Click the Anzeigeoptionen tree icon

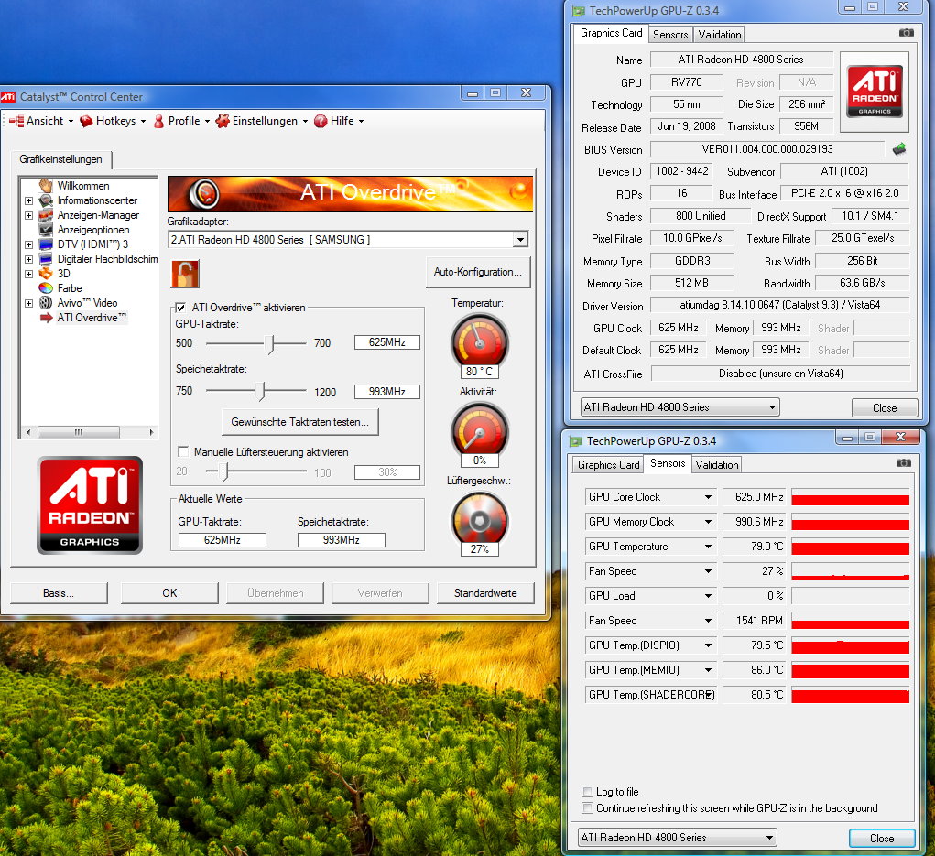coord(46,230)
